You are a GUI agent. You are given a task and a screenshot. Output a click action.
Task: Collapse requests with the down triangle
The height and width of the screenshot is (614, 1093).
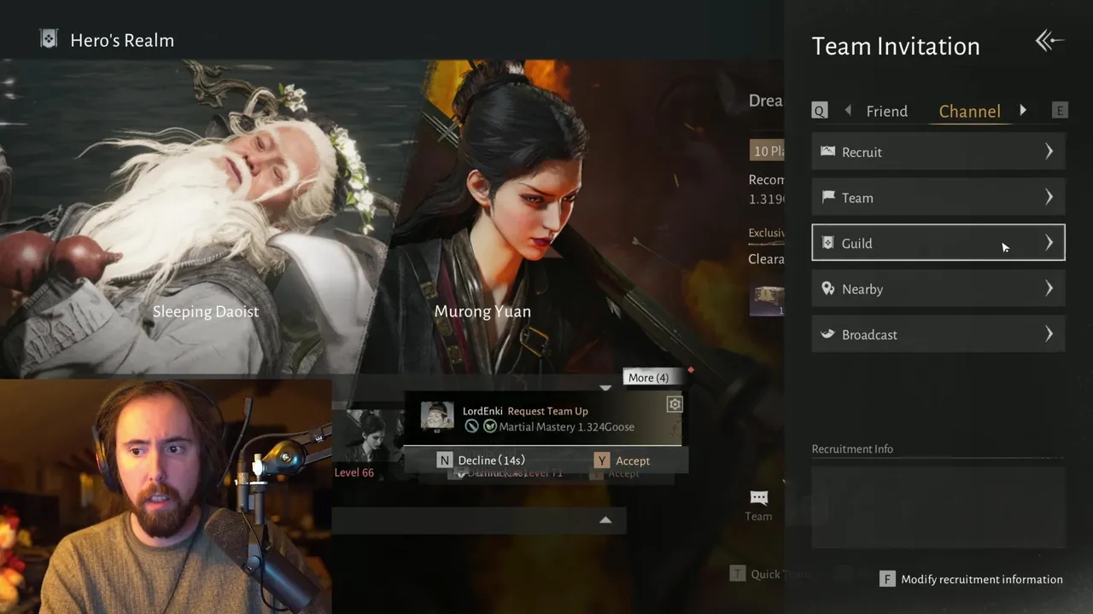605,388
